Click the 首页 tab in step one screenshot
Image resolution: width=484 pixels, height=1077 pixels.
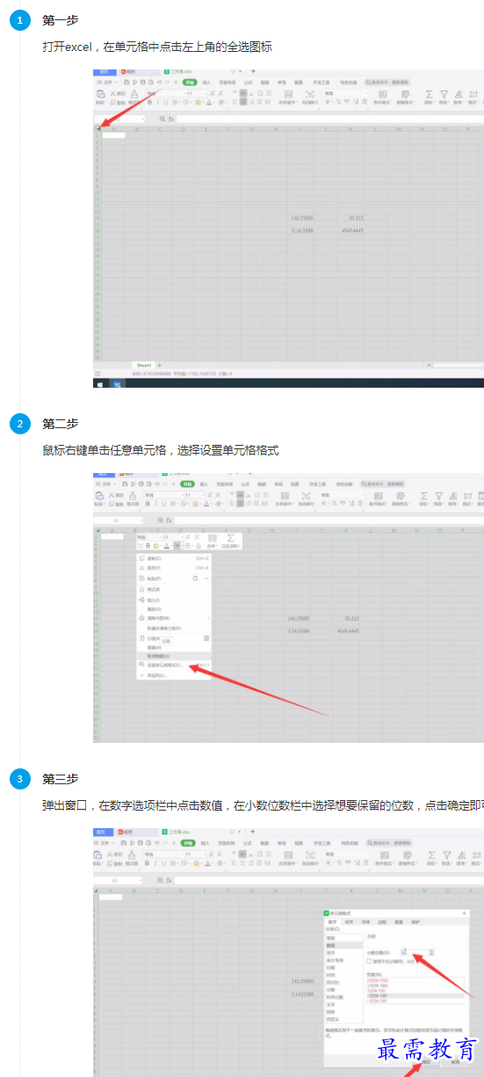pyautogui.click(x=103, y=71)
